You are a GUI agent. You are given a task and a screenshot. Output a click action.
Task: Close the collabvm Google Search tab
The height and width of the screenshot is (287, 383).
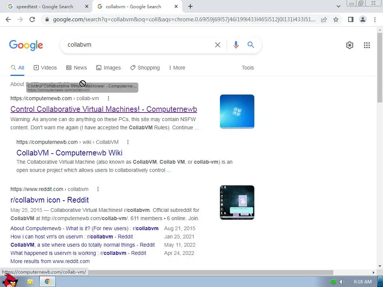coord(176,7)
